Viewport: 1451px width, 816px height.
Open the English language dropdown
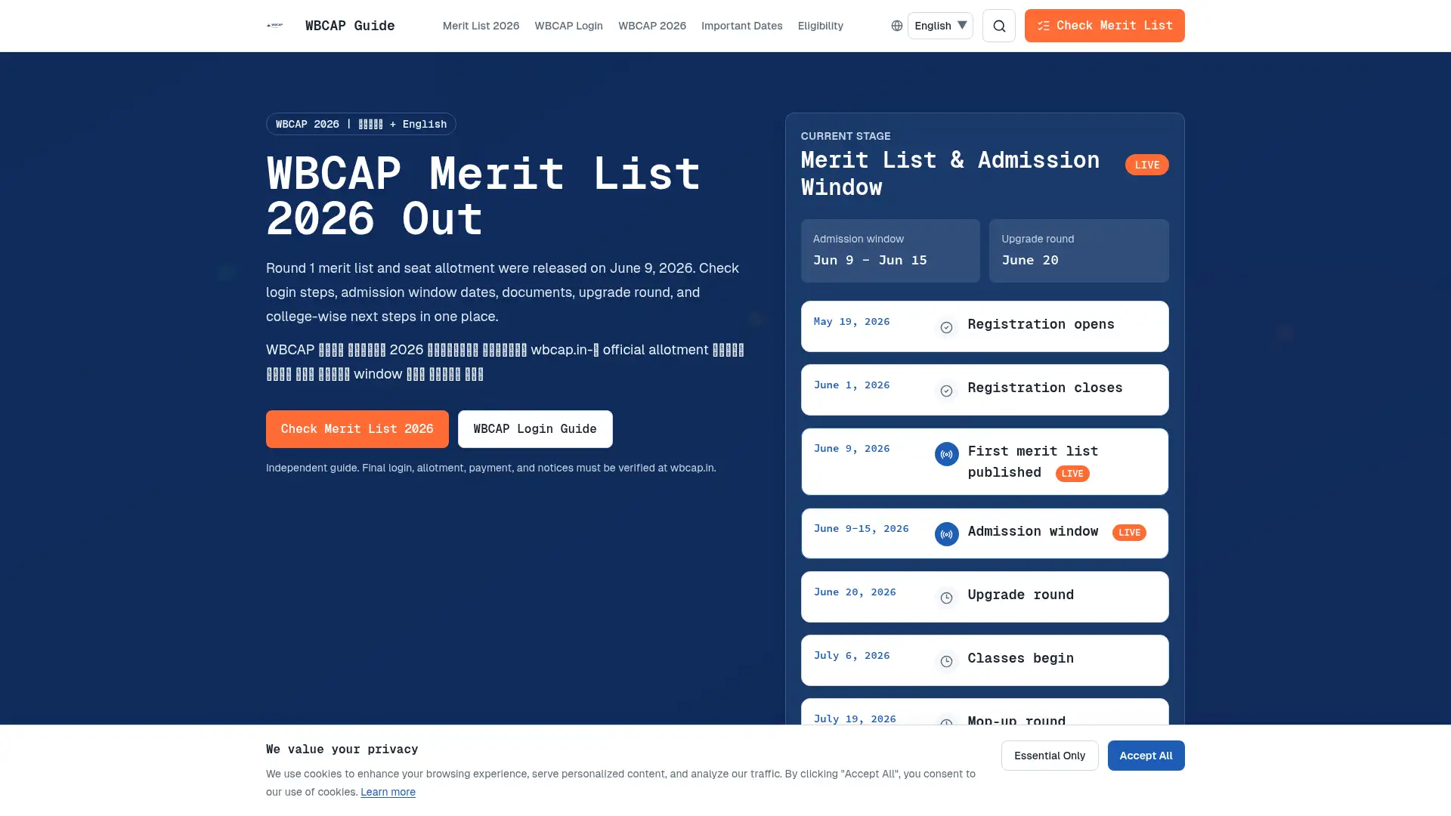[940, 26]
